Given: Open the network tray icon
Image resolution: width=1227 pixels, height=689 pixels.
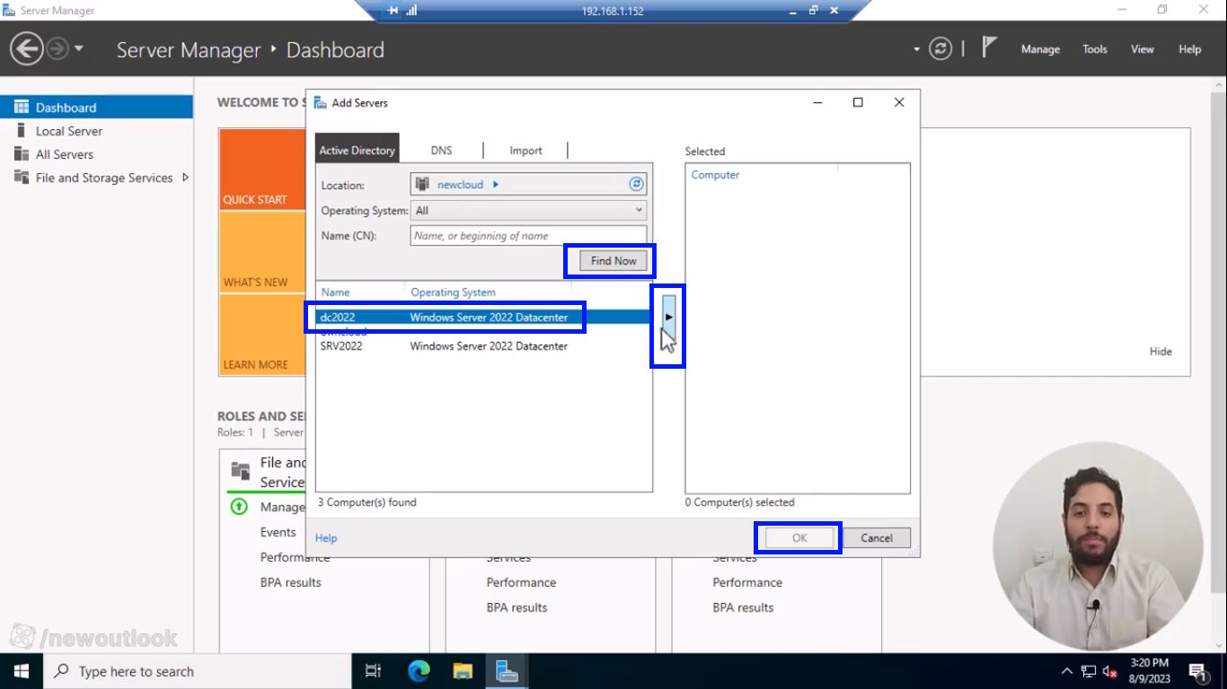Looking at the screenshot, I should pos(1089,671).
